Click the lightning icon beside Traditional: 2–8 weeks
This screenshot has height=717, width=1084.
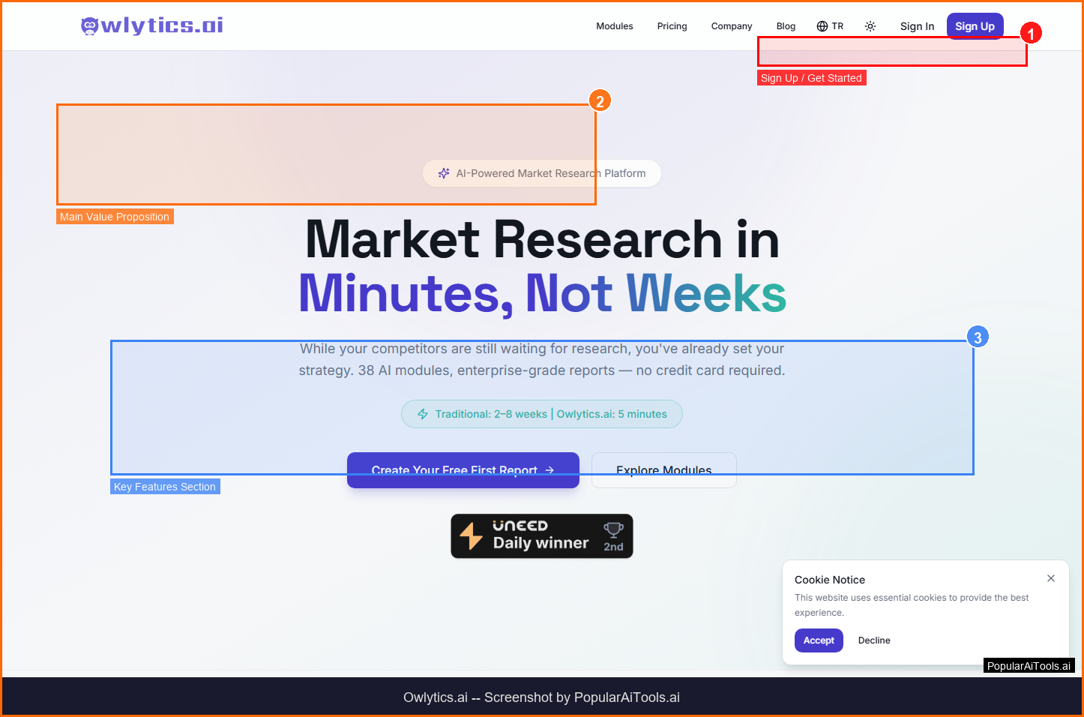(x=423, y=414)
